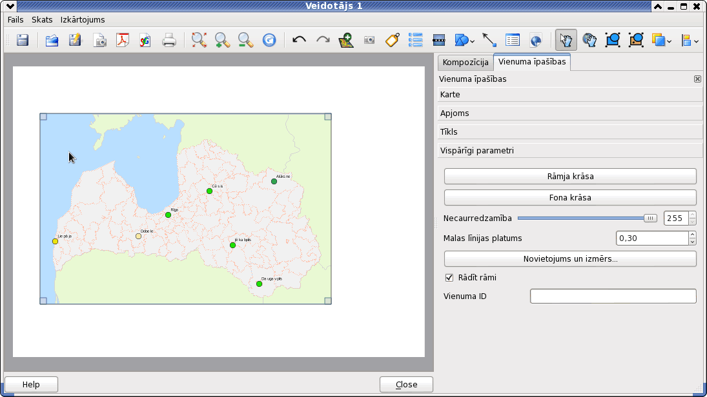
Task: Group selected items icon
Action: [x=613, y=40]
